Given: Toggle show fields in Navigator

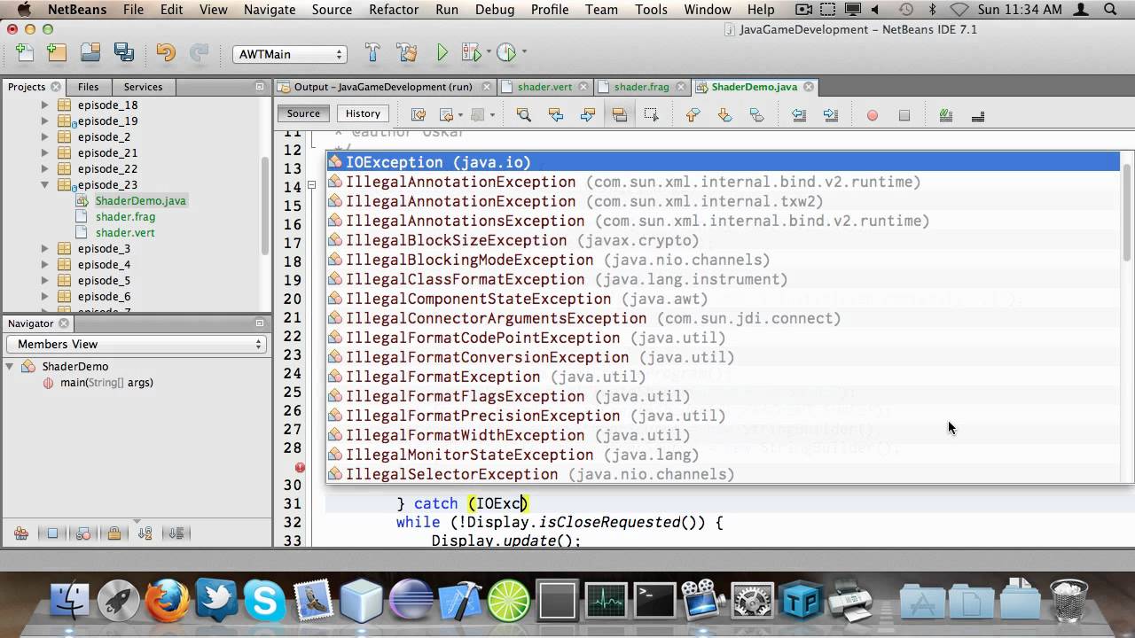Looking at the screenshot, I should [52, 533].
